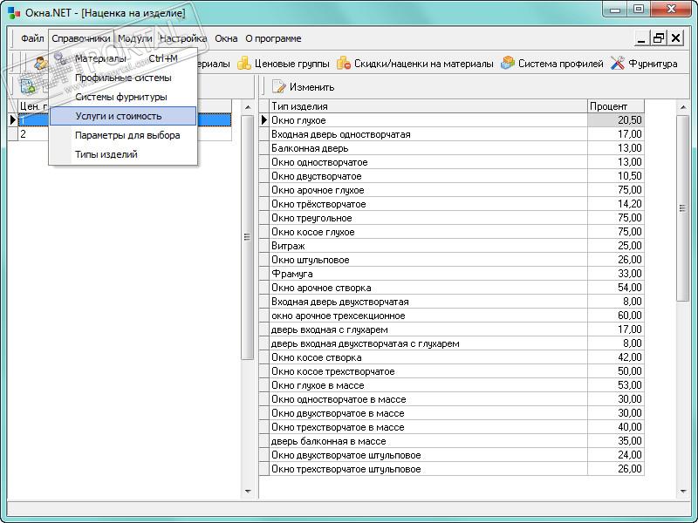Choose Материалы from the dropdown menu
Viewport: 698px width, 523px height.
[x=123, y=58]
